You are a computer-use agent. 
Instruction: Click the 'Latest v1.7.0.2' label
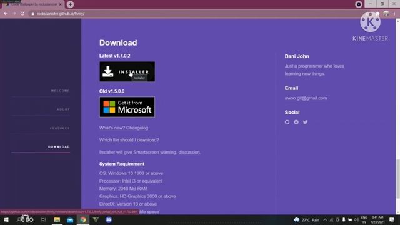(x=114, y=56)
